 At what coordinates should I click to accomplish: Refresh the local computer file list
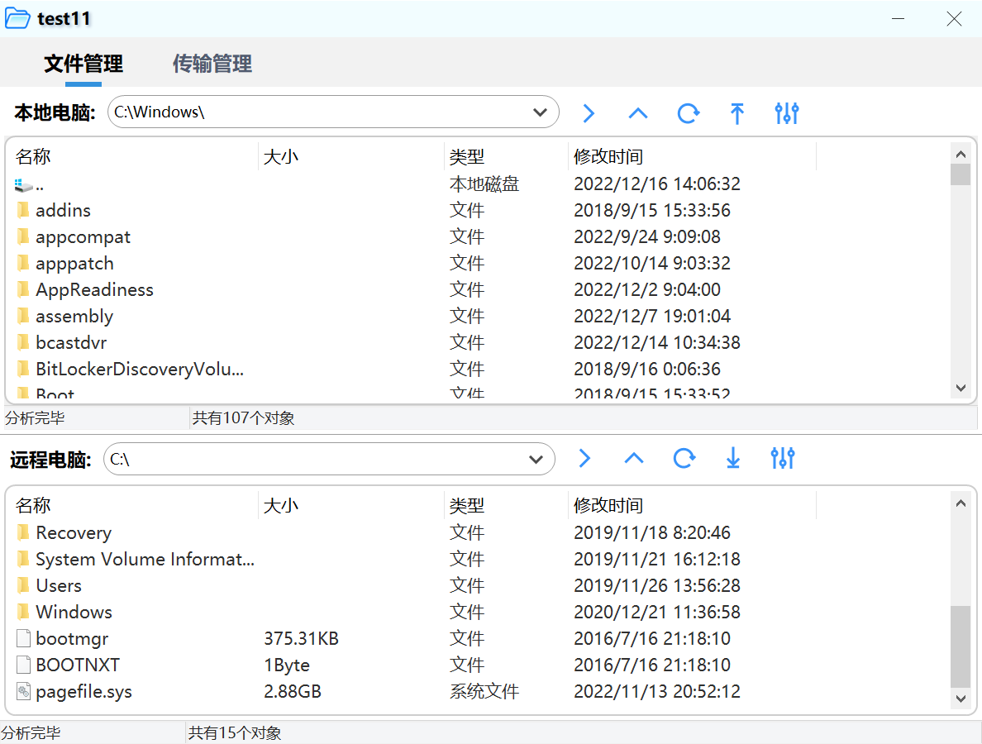click(x=689, y=113)
